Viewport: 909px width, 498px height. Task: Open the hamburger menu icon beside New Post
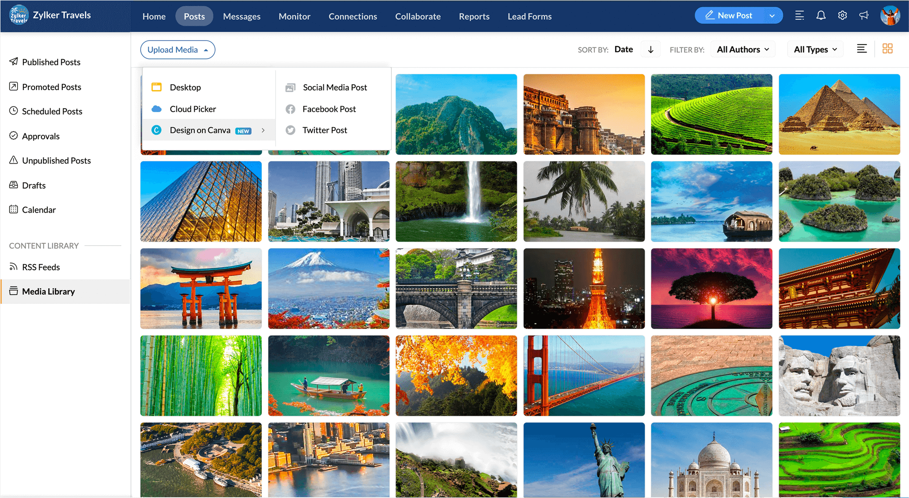click(x=799, y=16)
